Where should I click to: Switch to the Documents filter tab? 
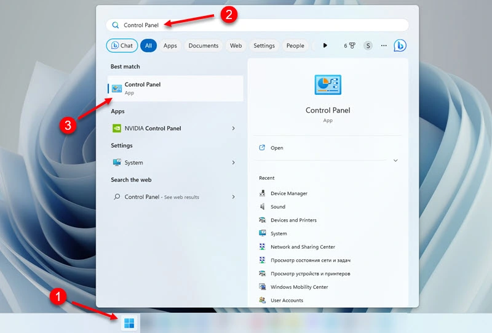coord(204,46)
